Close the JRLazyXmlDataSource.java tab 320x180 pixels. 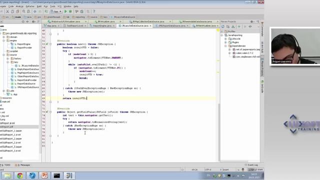click(x=150, y=26)
